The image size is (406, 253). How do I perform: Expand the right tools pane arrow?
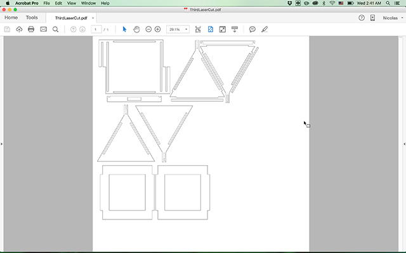(x=405, y=144)
